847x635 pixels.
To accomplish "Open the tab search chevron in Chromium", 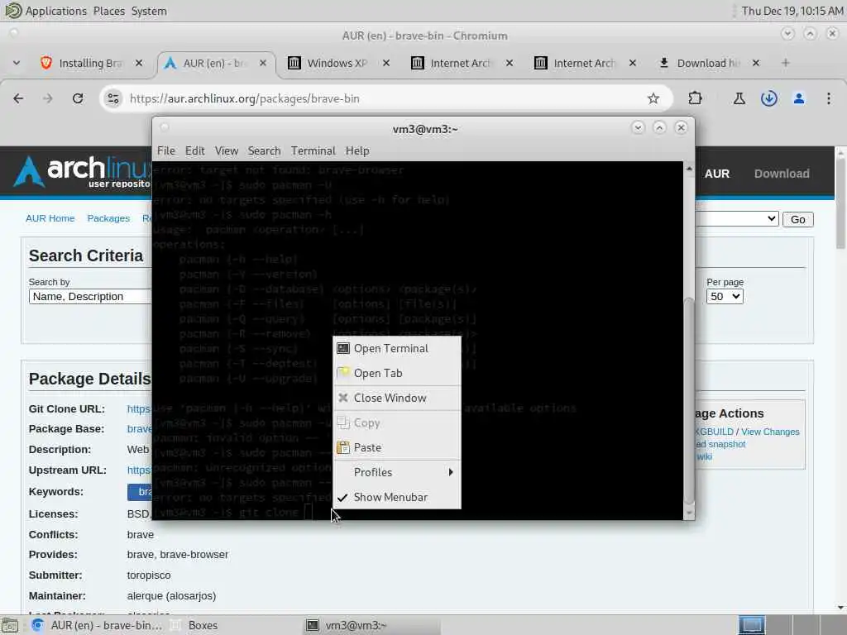I will click(17, 63).
